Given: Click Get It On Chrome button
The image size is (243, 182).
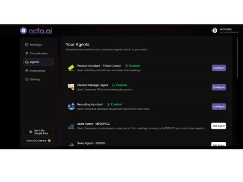Looking at the screenshot, I should coord(39,141).
